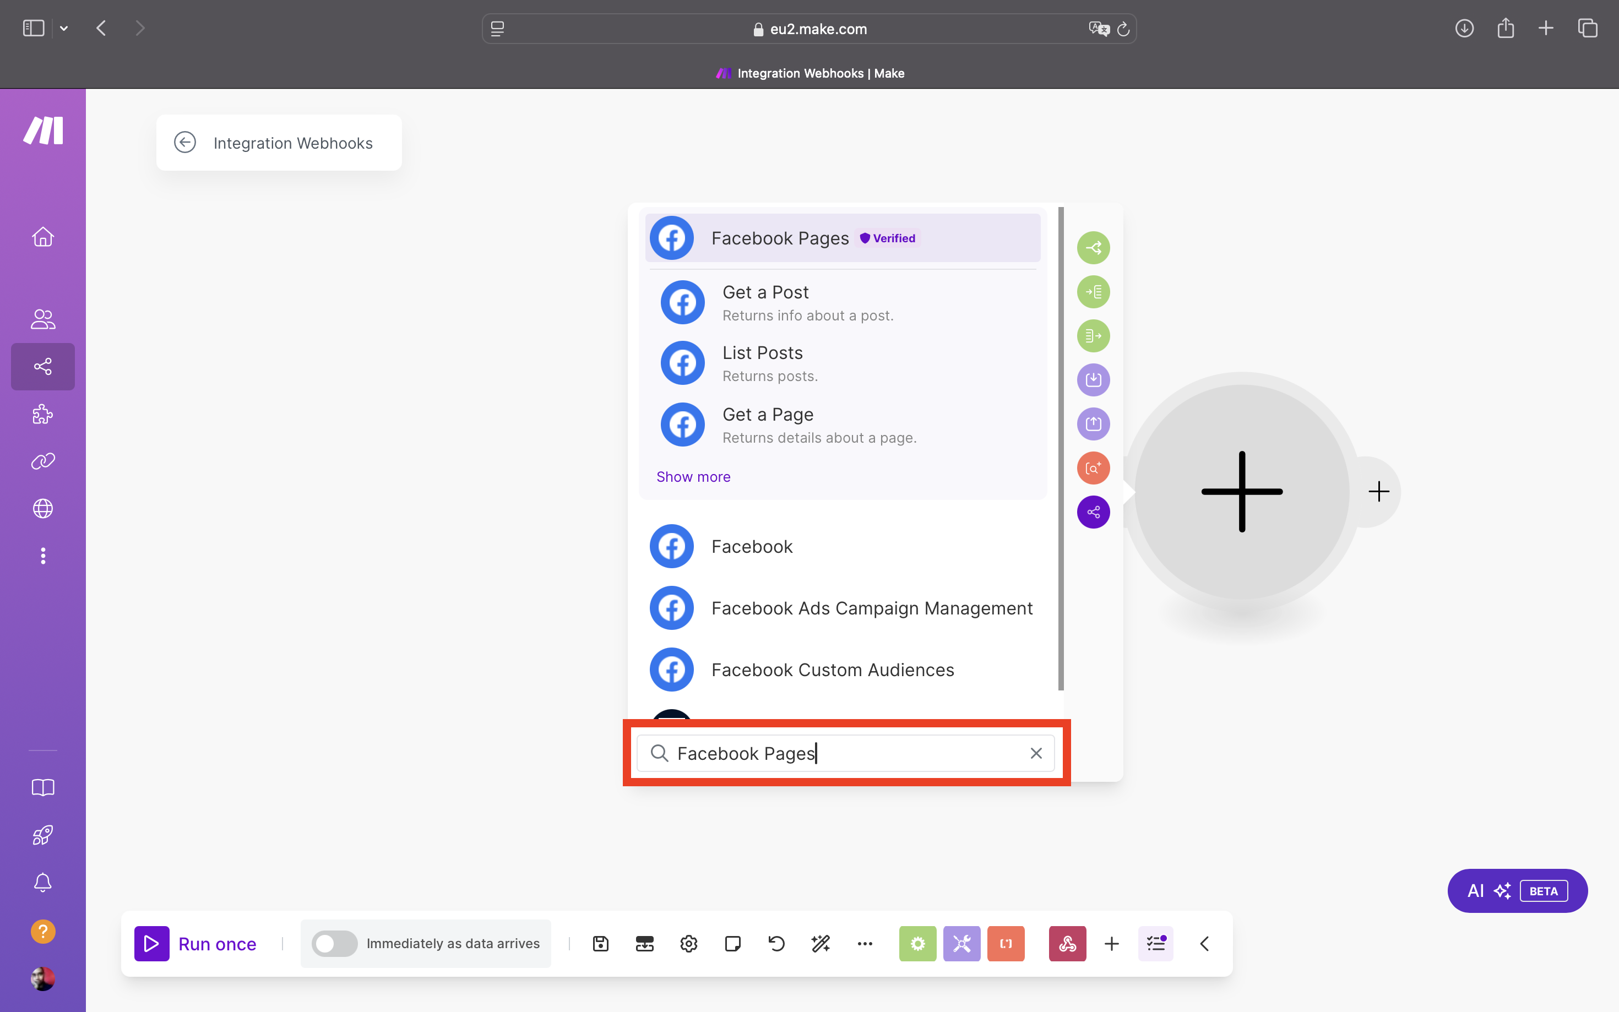The height and width of the screenshot is (1012, 1619).
Task: Open What's new rocket icon
Action: pyautogui.click(x=43, y=835)
